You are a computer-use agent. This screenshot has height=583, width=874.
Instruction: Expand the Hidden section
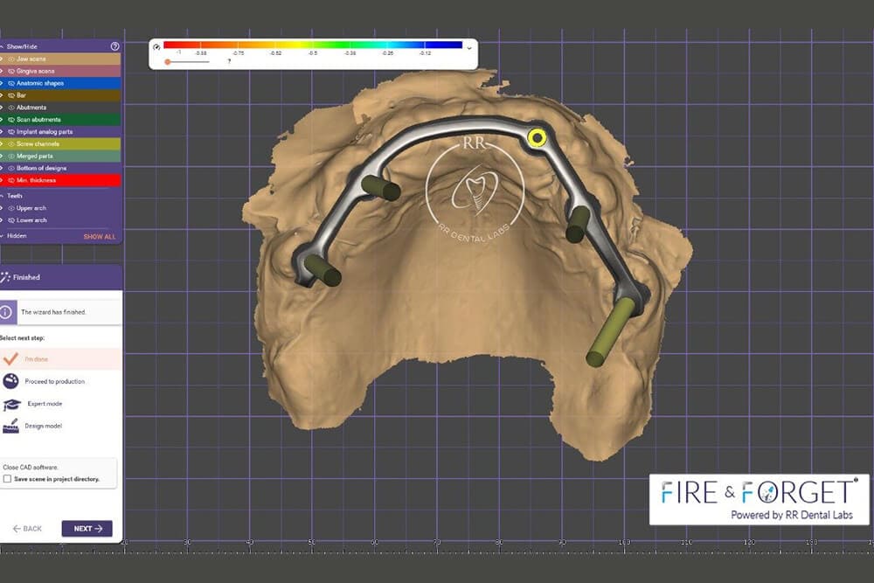(3, 236)
